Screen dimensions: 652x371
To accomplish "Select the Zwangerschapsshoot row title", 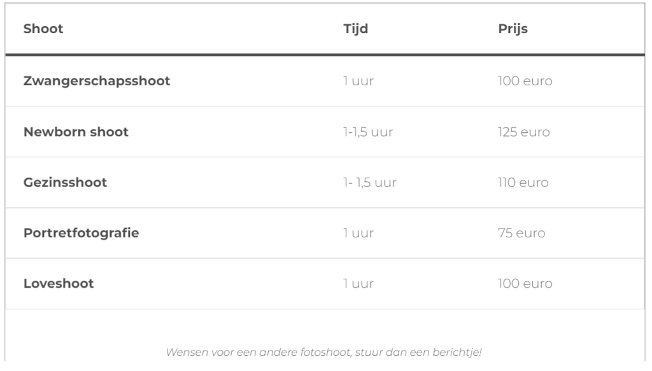I will pos(97,81).
